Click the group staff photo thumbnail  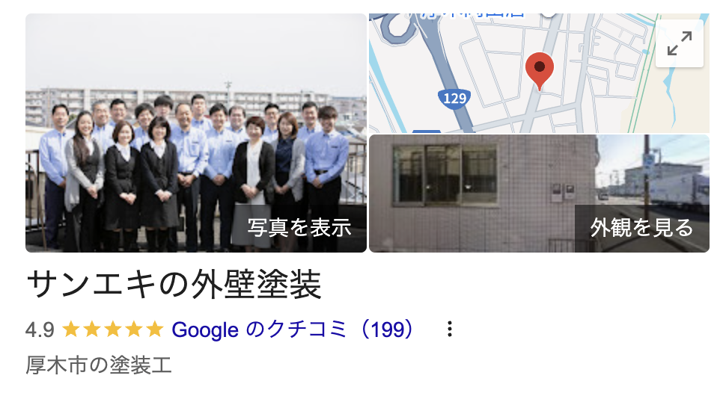[196, 133]
